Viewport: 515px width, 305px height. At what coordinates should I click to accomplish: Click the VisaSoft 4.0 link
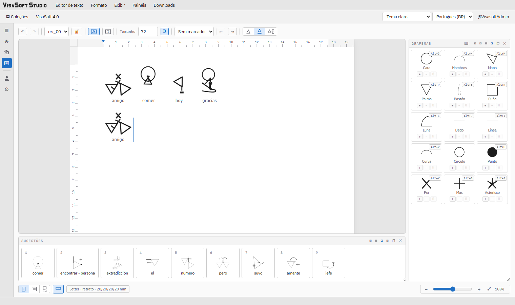pyautogui.click(x=47, y=17)
